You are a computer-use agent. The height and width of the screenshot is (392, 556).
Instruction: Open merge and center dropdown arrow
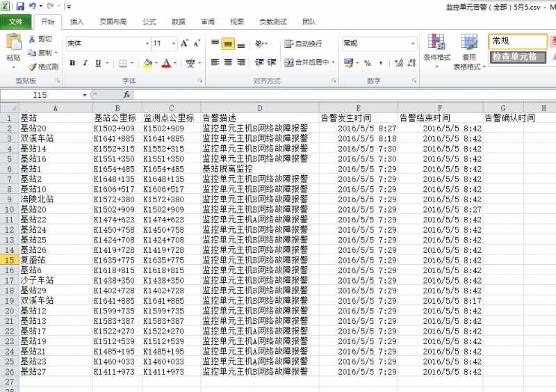coord(334,63)
